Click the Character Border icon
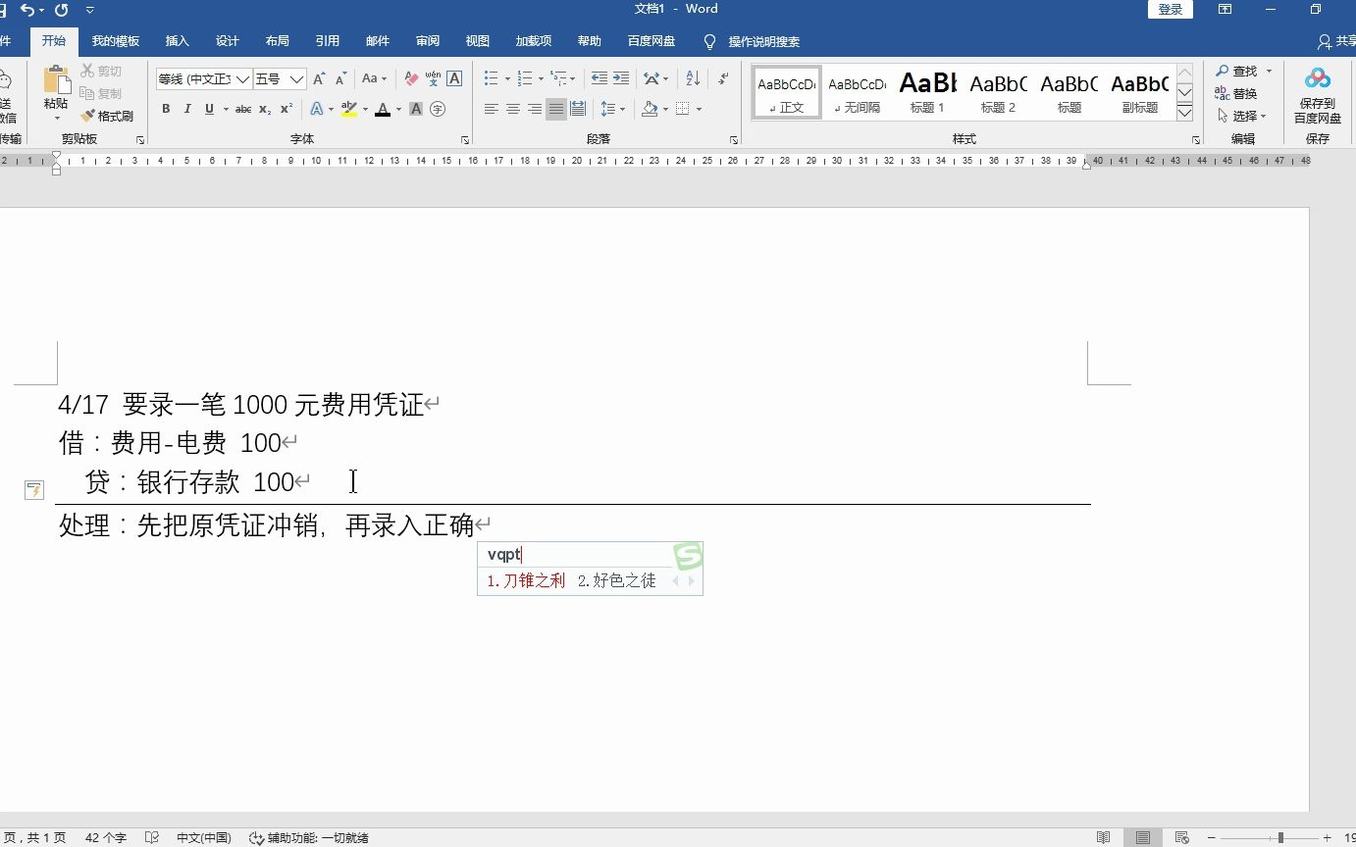The height and width of the screenshot is (847, 1356). point(454,79)
